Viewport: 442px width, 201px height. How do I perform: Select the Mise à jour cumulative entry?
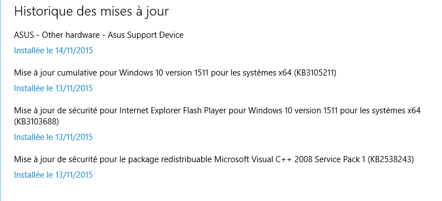click(x=175, y=73)
